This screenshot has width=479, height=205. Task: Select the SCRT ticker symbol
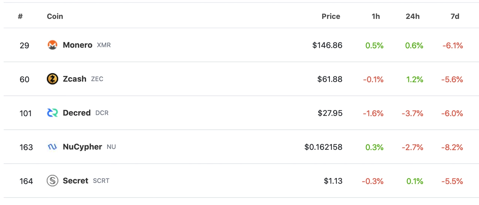pos(101,181)
